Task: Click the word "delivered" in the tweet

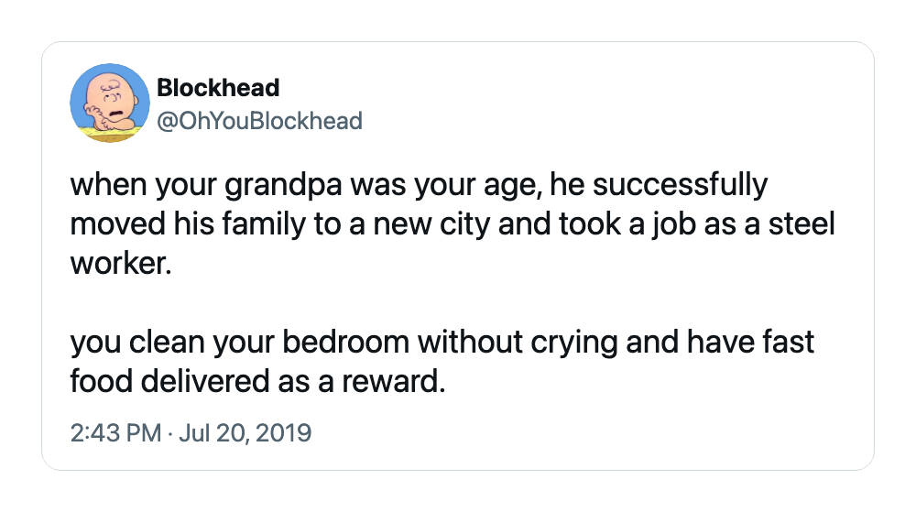Action: tap(204, 382)
